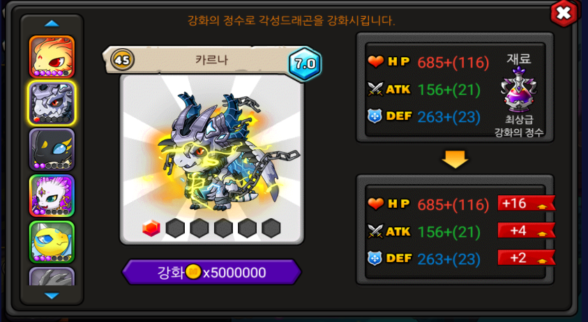Tap the last empty hexagon enhancement slot
Viewport: 588px width, 322px height.
(x=271, y=228)
